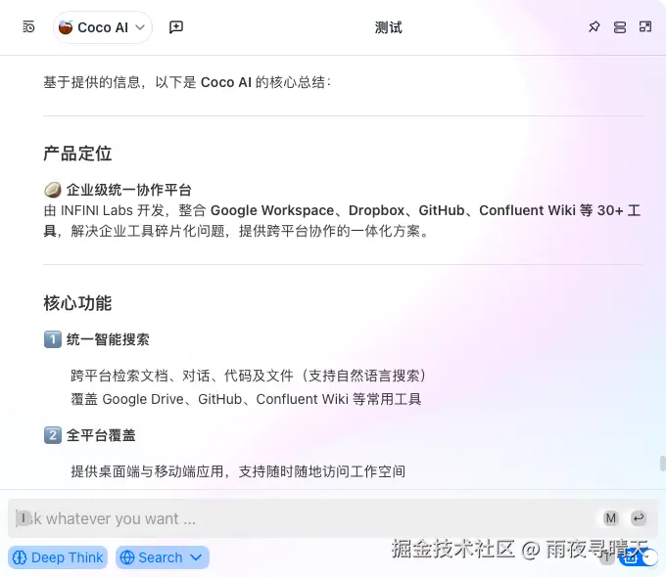Image resolution: width=666 pixels, height=577 pixels.
Task: Pin the window using the pushpin icon
Action: click(594, 27)
